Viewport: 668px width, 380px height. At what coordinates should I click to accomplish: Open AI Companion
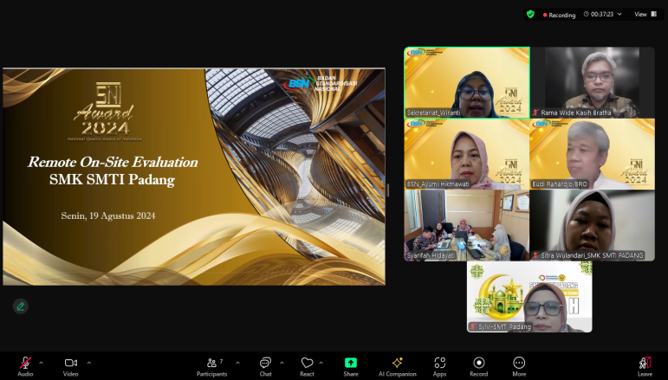coord(398,366)
